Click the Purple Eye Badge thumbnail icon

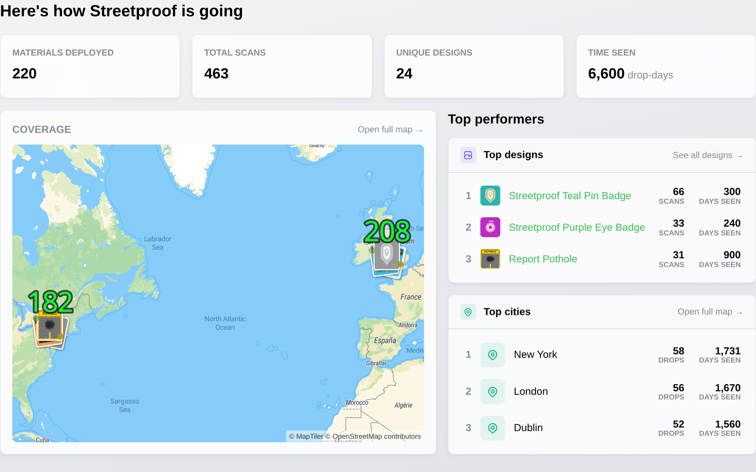(x=490, y=227)
